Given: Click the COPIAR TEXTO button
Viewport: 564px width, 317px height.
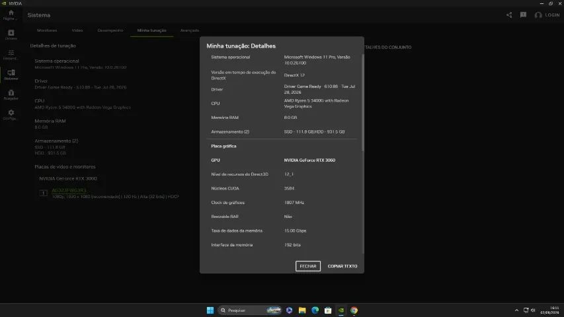Looking at the screenshot, I should [x=342, y=266].
